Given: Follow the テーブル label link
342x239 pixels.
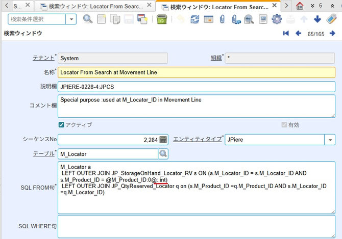Looking at the screenshot, I should coord(43,154).
